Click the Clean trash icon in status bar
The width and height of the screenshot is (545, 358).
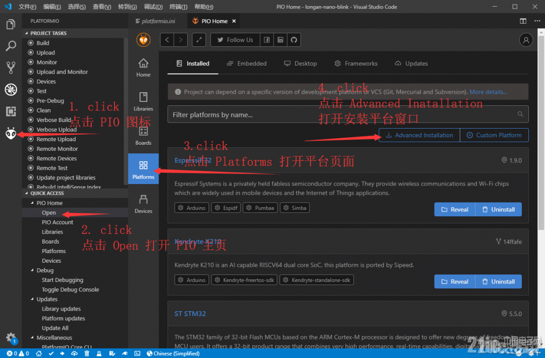coord(87,353)
